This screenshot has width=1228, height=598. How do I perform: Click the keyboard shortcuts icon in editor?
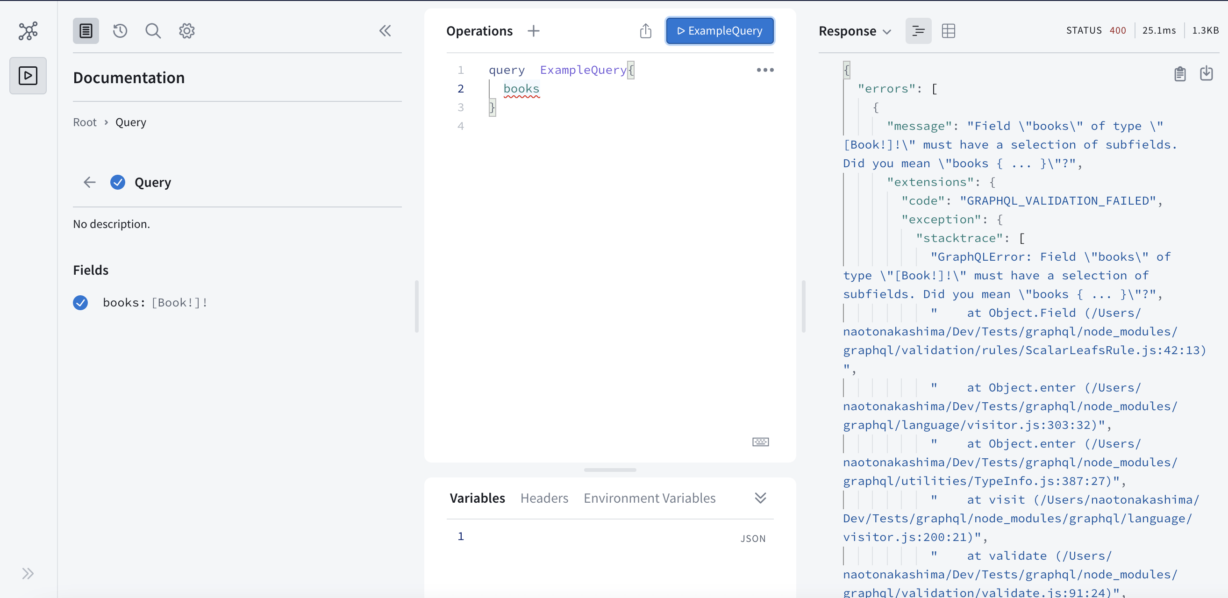(x=760, y=441)
